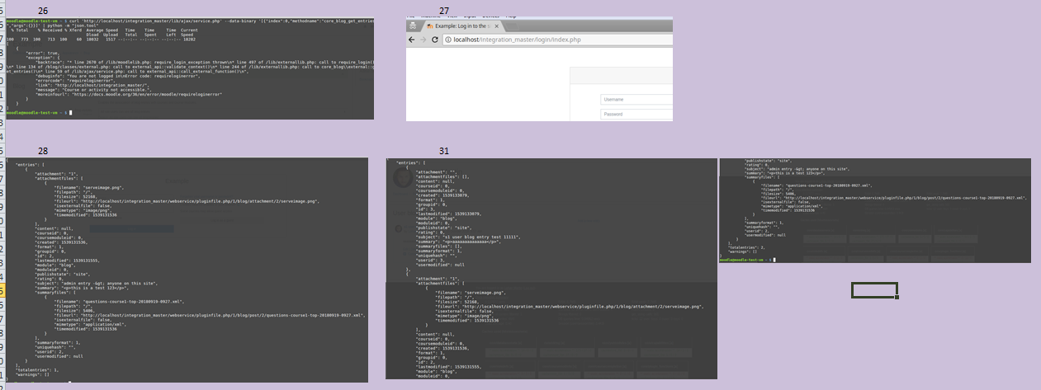The height and width of the screenshot is (390, 1041).
Task: Click the '"debuginfo"' line in image 26
Action: click(x=117, y=76)
